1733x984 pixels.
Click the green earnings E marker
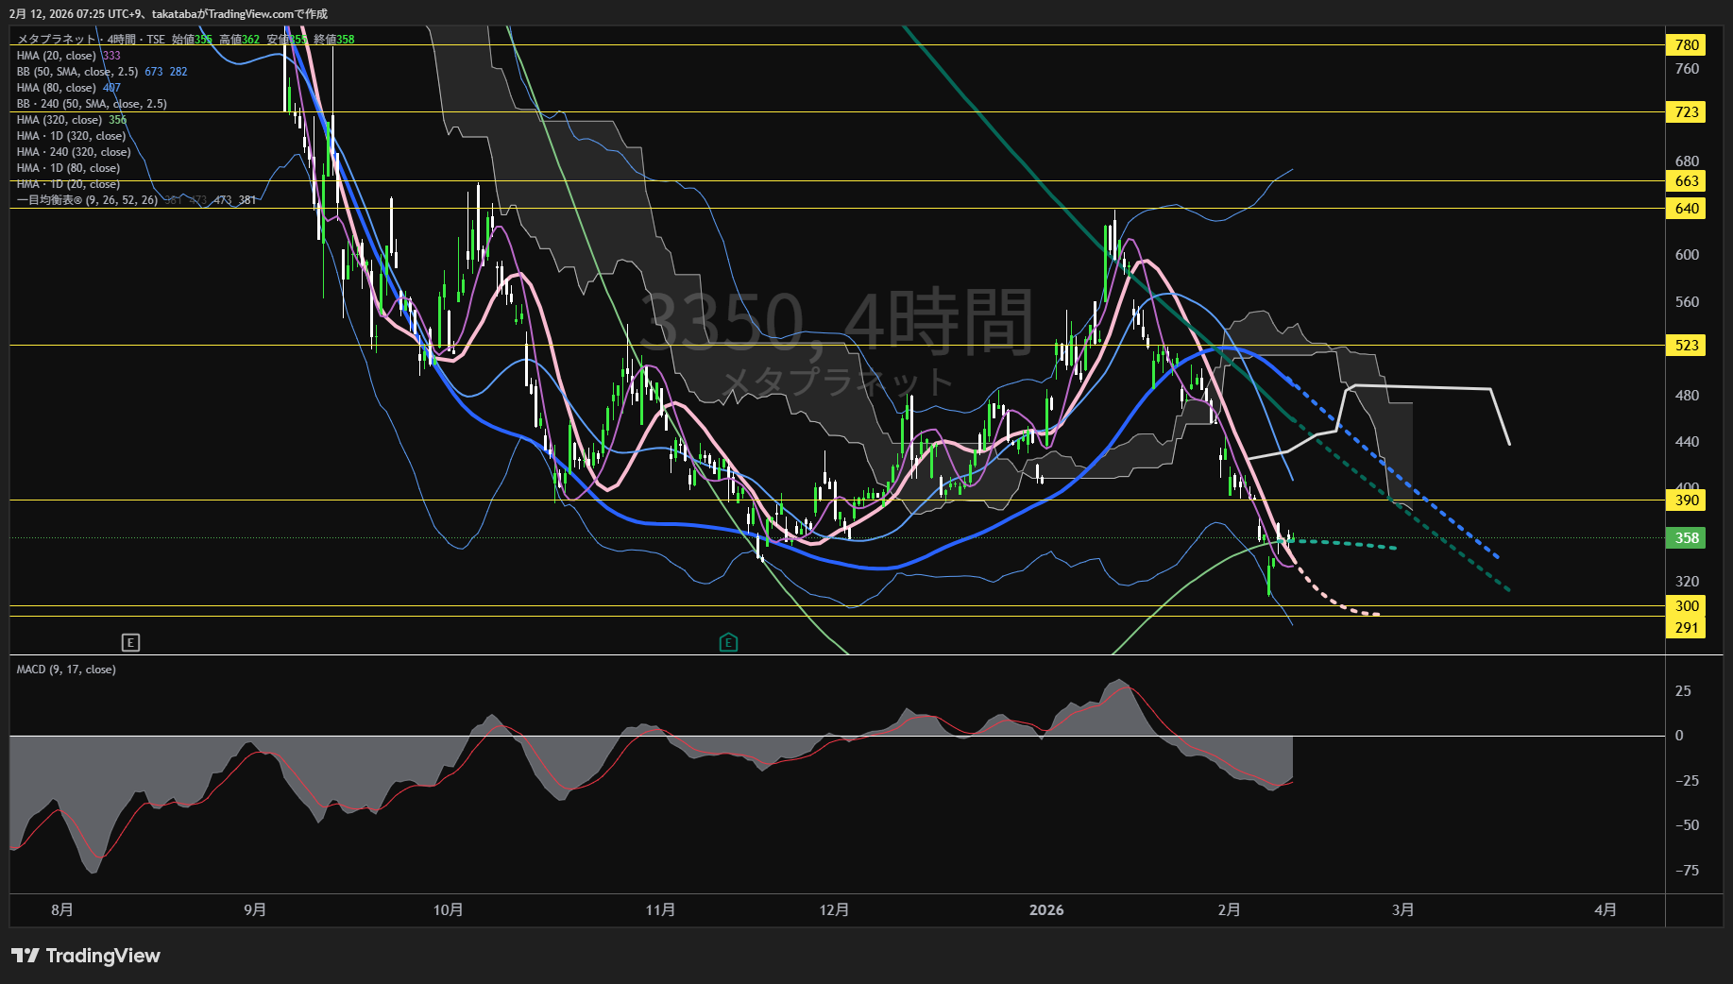point(728,643)
